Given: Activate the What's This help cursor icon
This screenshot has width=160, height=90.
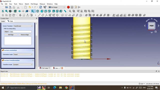Looking at the screenshot, I should 45,7.
